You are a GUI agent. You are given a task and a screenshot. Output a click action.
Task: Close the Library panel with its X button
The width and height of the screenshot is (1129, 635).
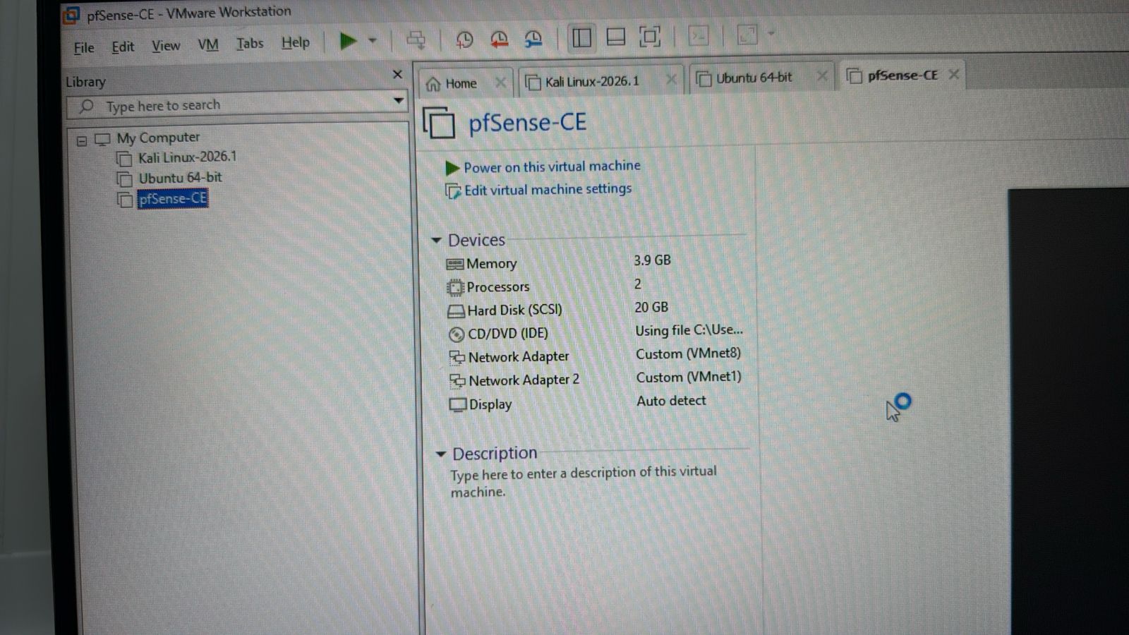(397, 74)
